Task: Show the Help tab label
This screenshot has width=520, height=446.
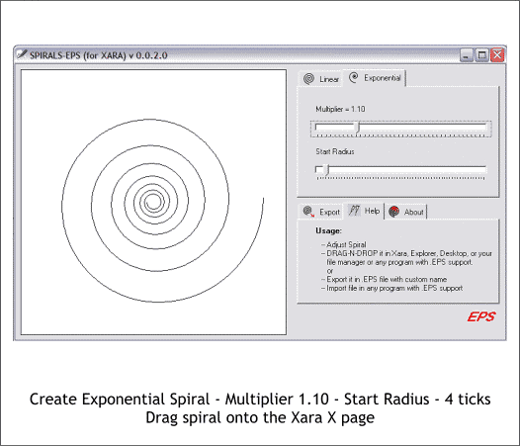Action: (x=372, y=211)
